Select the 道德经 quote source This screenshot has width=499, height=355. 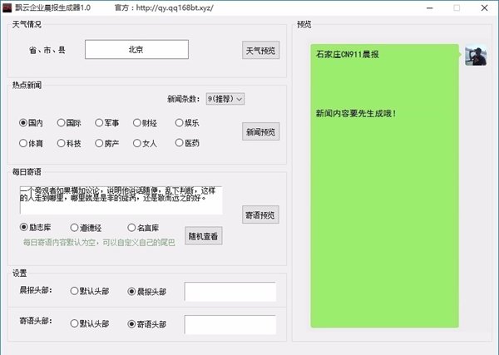[86, 228]
